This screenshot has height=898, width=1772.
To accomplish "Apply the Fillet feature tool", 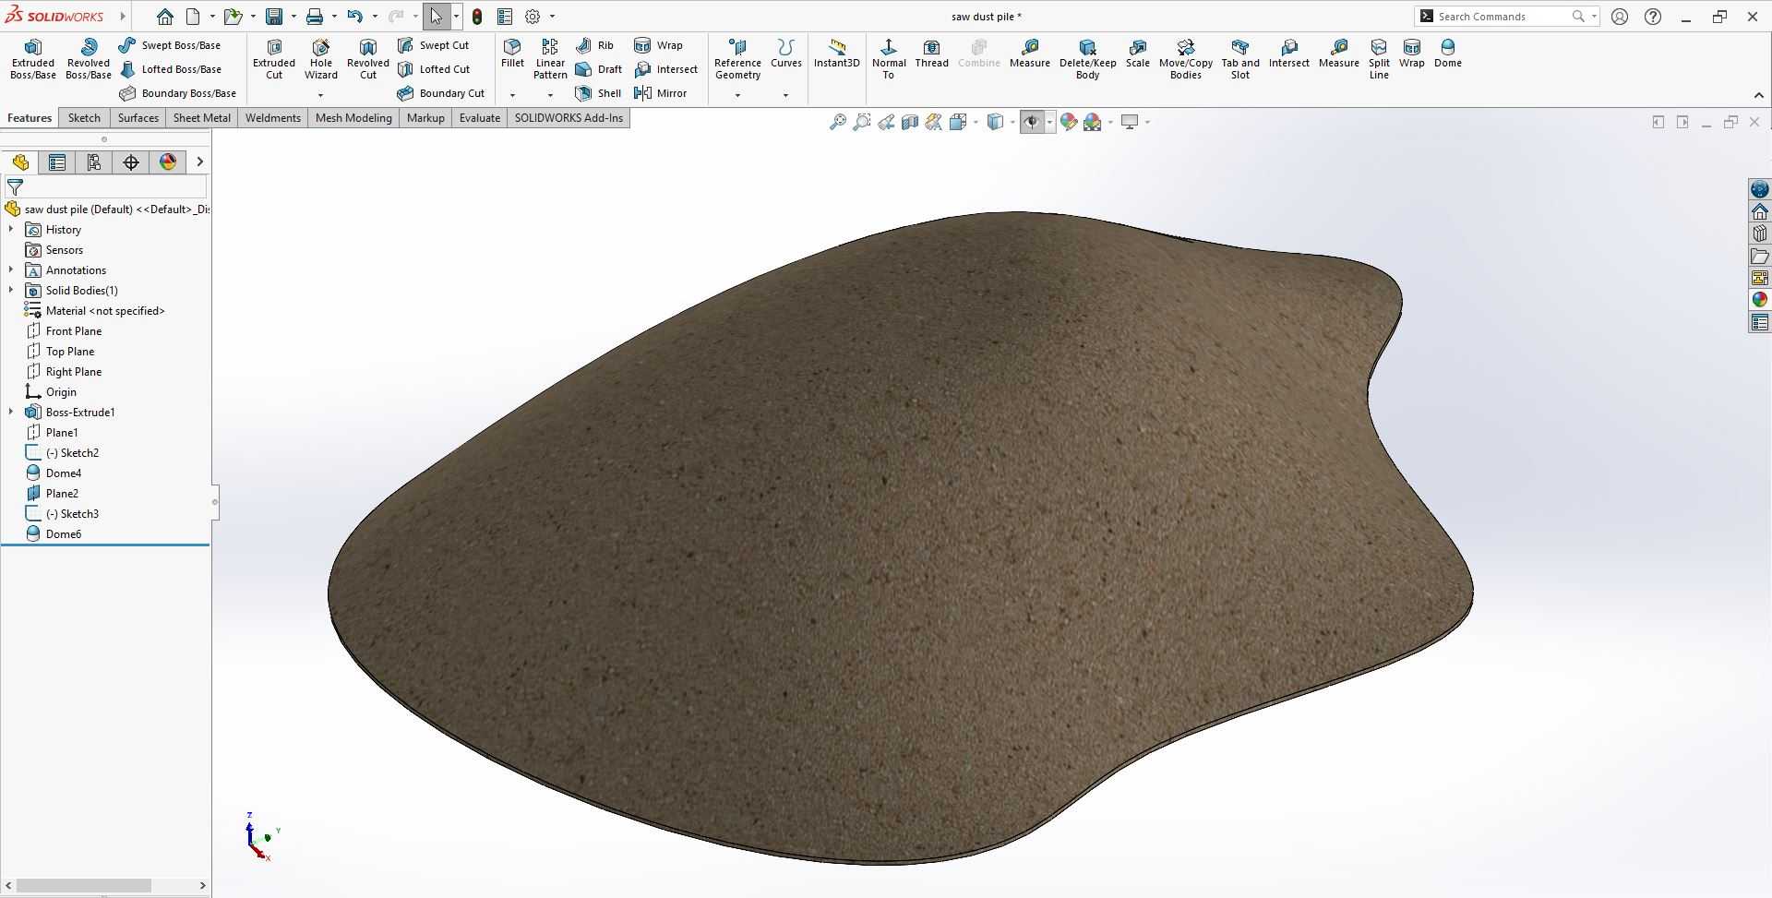I will pyautogui.click(x=512, y=54).
